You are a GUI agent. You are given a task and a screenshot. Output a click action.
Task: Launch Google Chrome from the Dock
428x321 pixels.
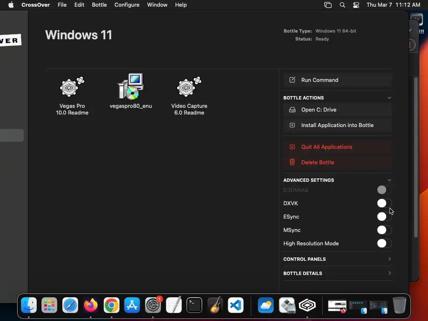tap(111, 305)
